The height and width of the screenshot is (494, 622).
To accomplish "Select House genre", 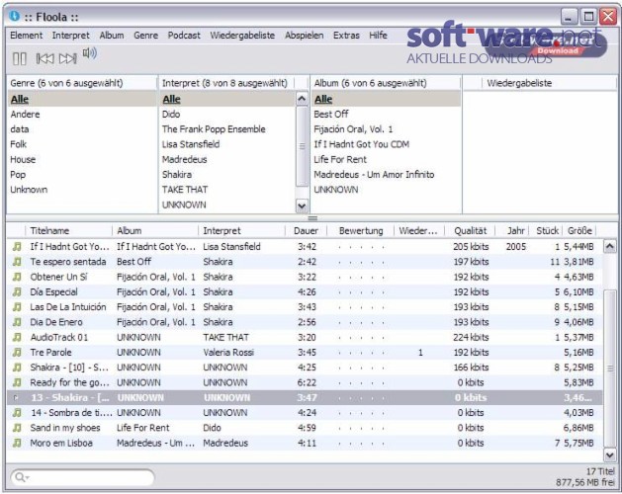I will pyautogui.click(x=82, y=159).
